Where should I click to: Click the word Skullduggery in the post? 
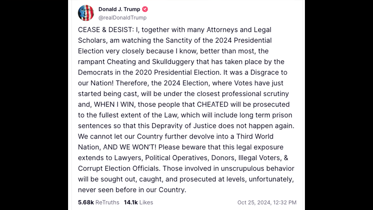173,62
